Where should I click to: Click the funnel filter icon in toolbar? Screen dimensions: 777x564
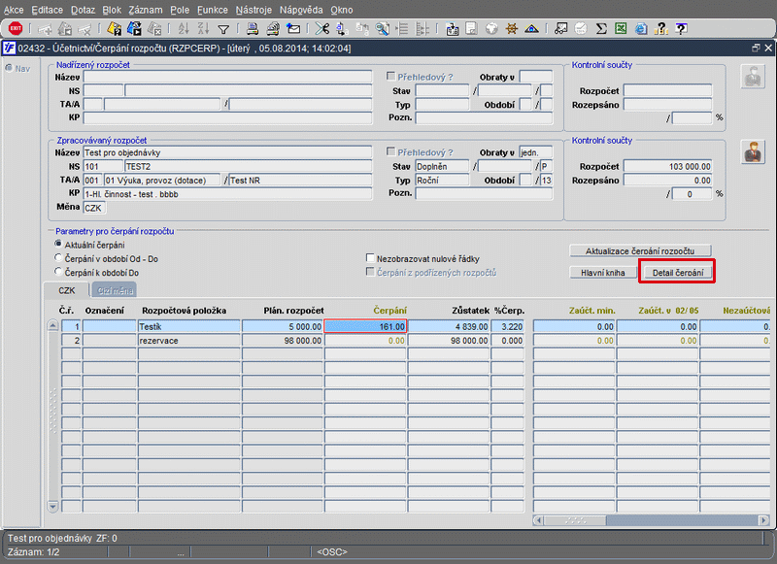(223, 29)
